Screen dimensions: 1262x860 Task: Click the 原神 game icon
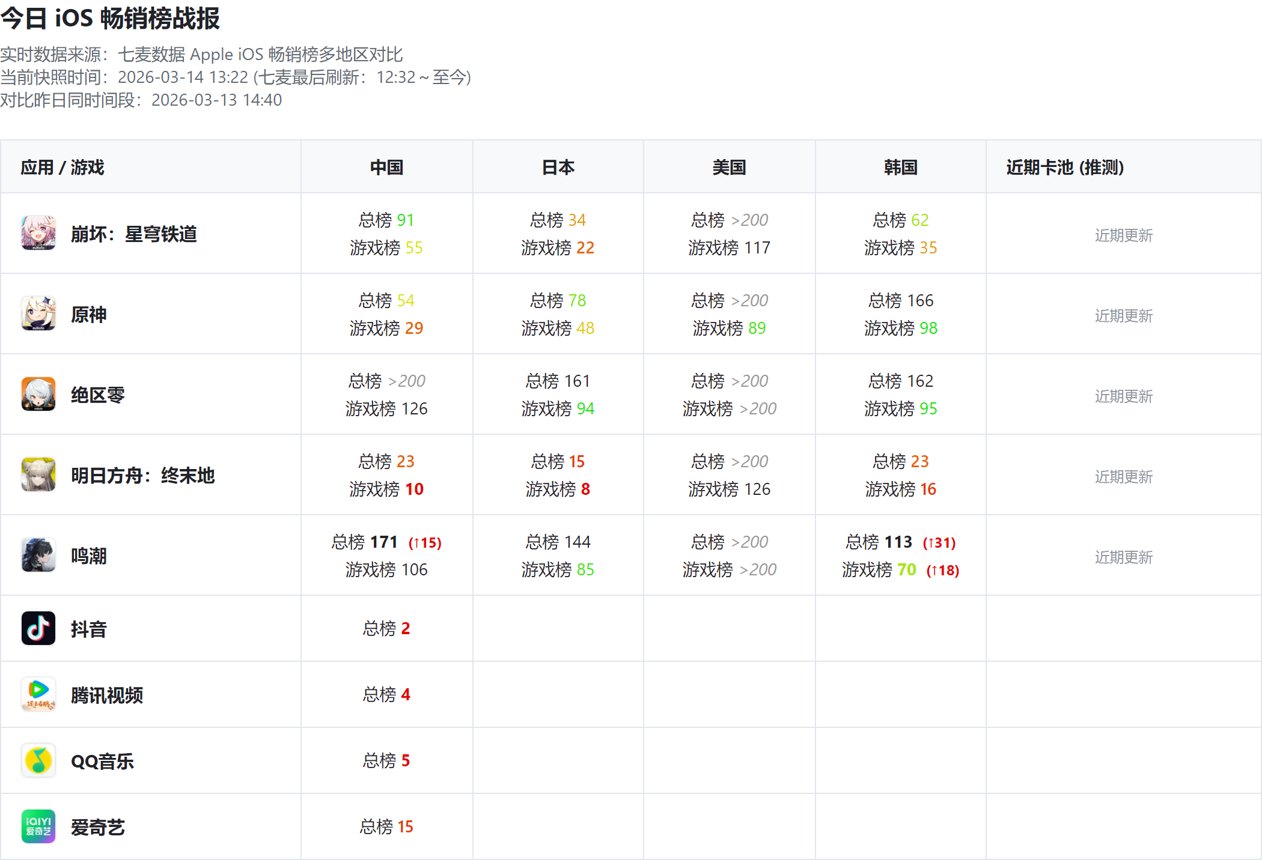coord(38,313)
